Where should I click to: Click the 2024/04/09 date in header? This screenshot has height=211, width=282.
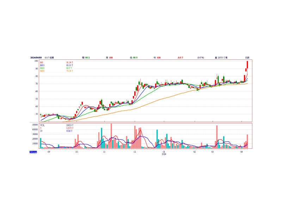tap(36, 57)
